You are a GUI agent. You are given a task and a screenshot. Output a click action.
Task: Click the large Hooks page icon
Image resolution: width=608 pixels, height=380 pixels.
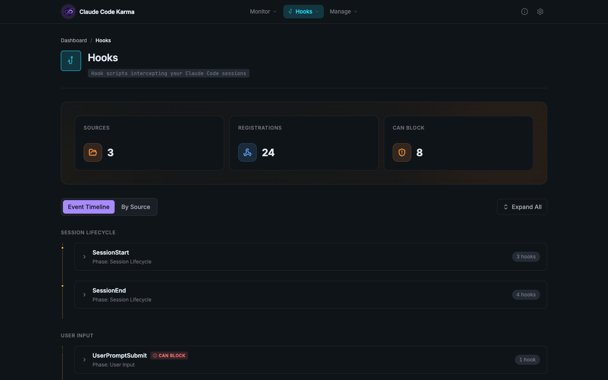[x=71, y=61]
